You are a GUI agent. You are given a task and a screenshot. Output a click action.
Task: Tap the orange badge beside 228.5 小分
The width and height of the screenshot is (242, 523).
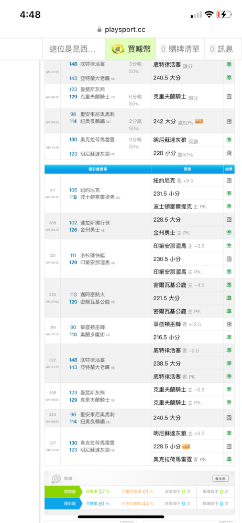[x=186, y=446]
